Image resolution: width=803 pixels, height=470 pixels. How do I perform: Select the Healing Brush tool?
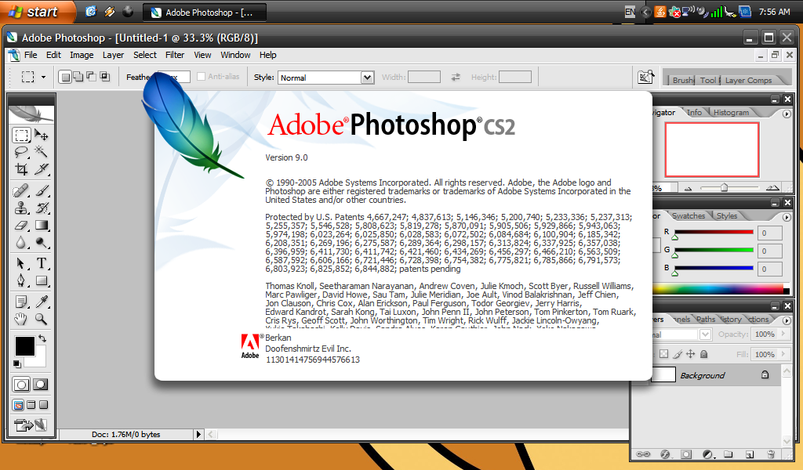click(21, 191)
